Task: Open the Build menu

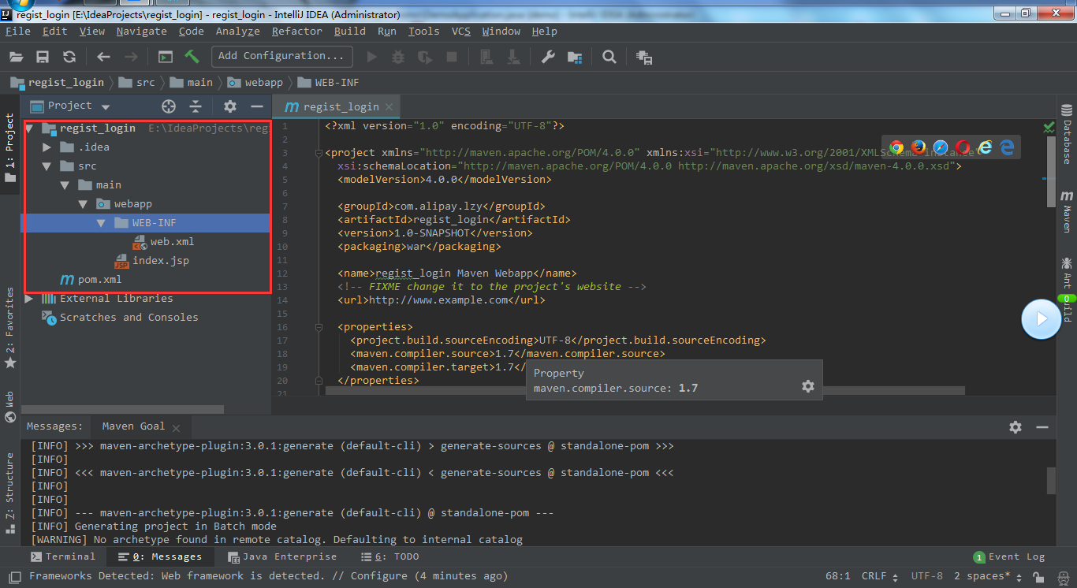Action: (350, 32)
